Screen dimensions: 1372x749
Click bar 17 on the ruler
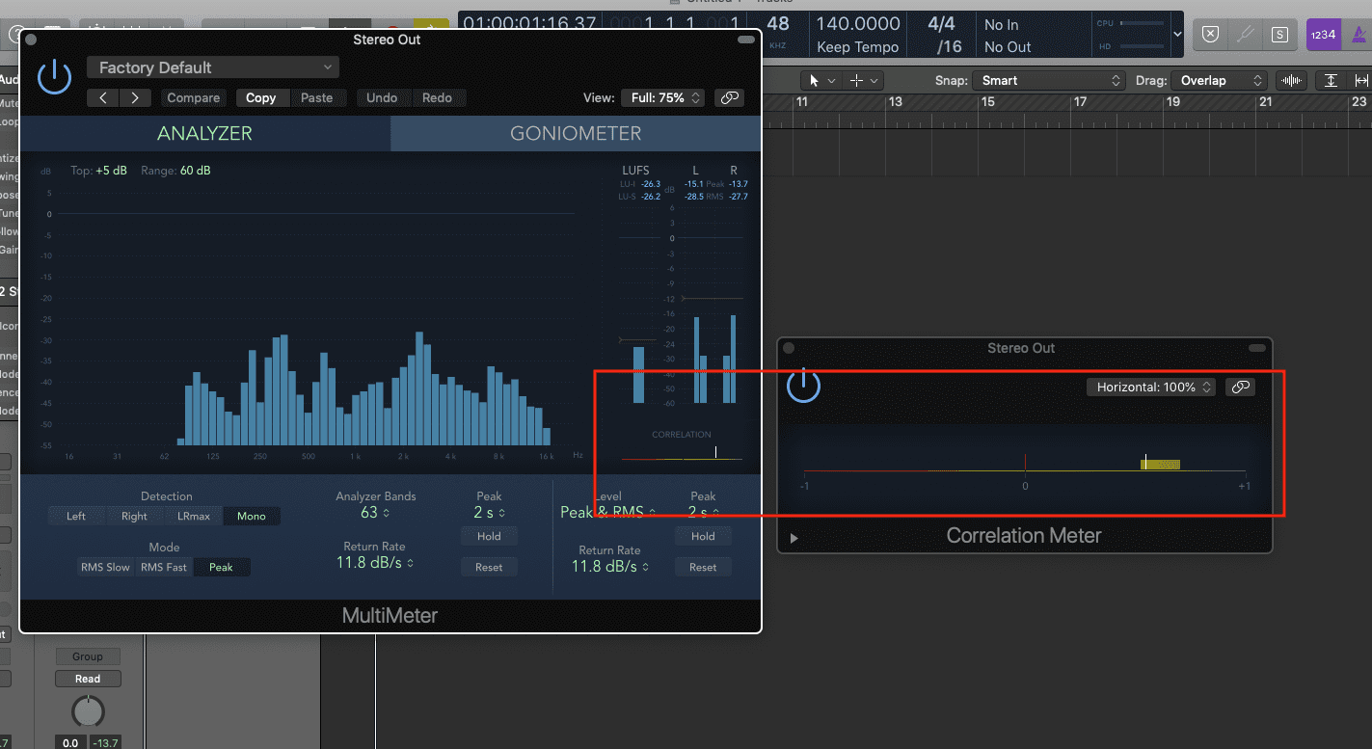1080,101
